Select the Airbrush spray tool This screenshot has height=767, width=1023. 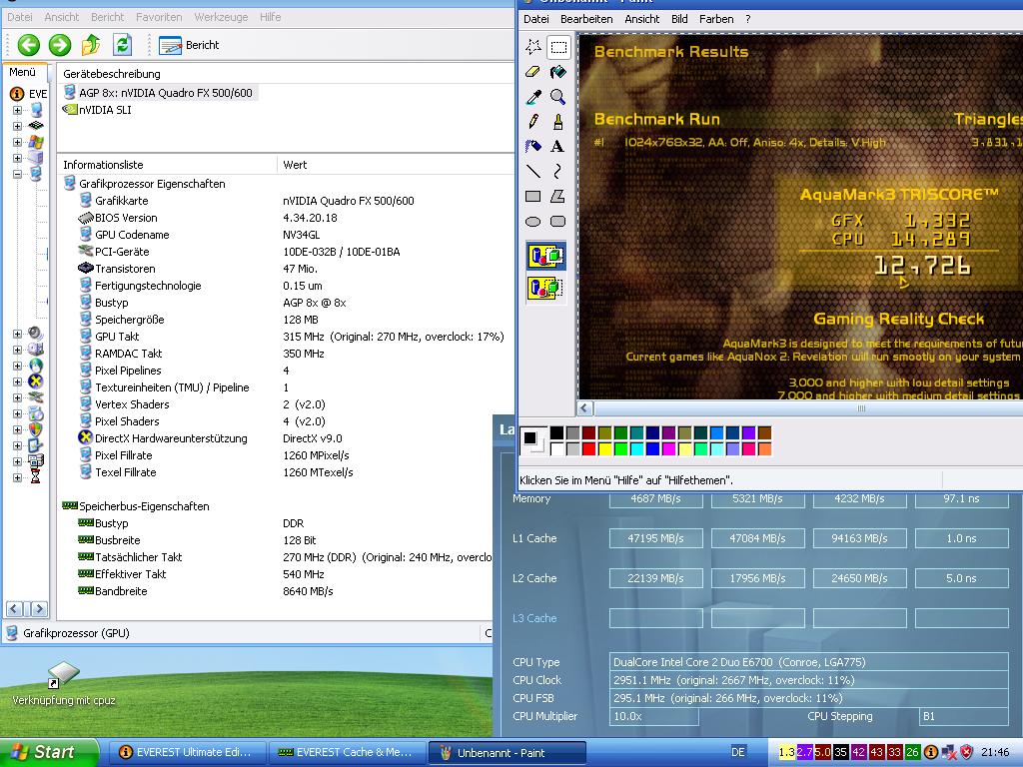click(x=533, y=146)
